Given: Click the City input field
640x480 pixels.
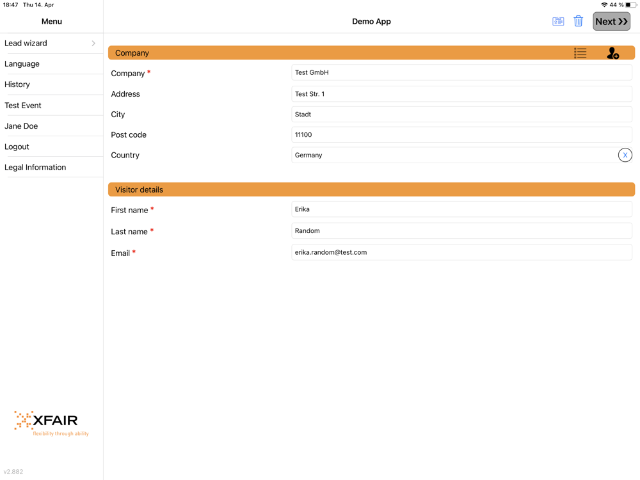Looking at the screenshot, I should point(461,115).
